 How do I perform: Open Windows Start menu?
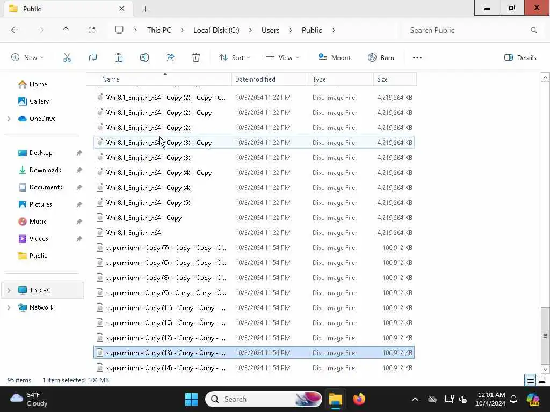192,399
